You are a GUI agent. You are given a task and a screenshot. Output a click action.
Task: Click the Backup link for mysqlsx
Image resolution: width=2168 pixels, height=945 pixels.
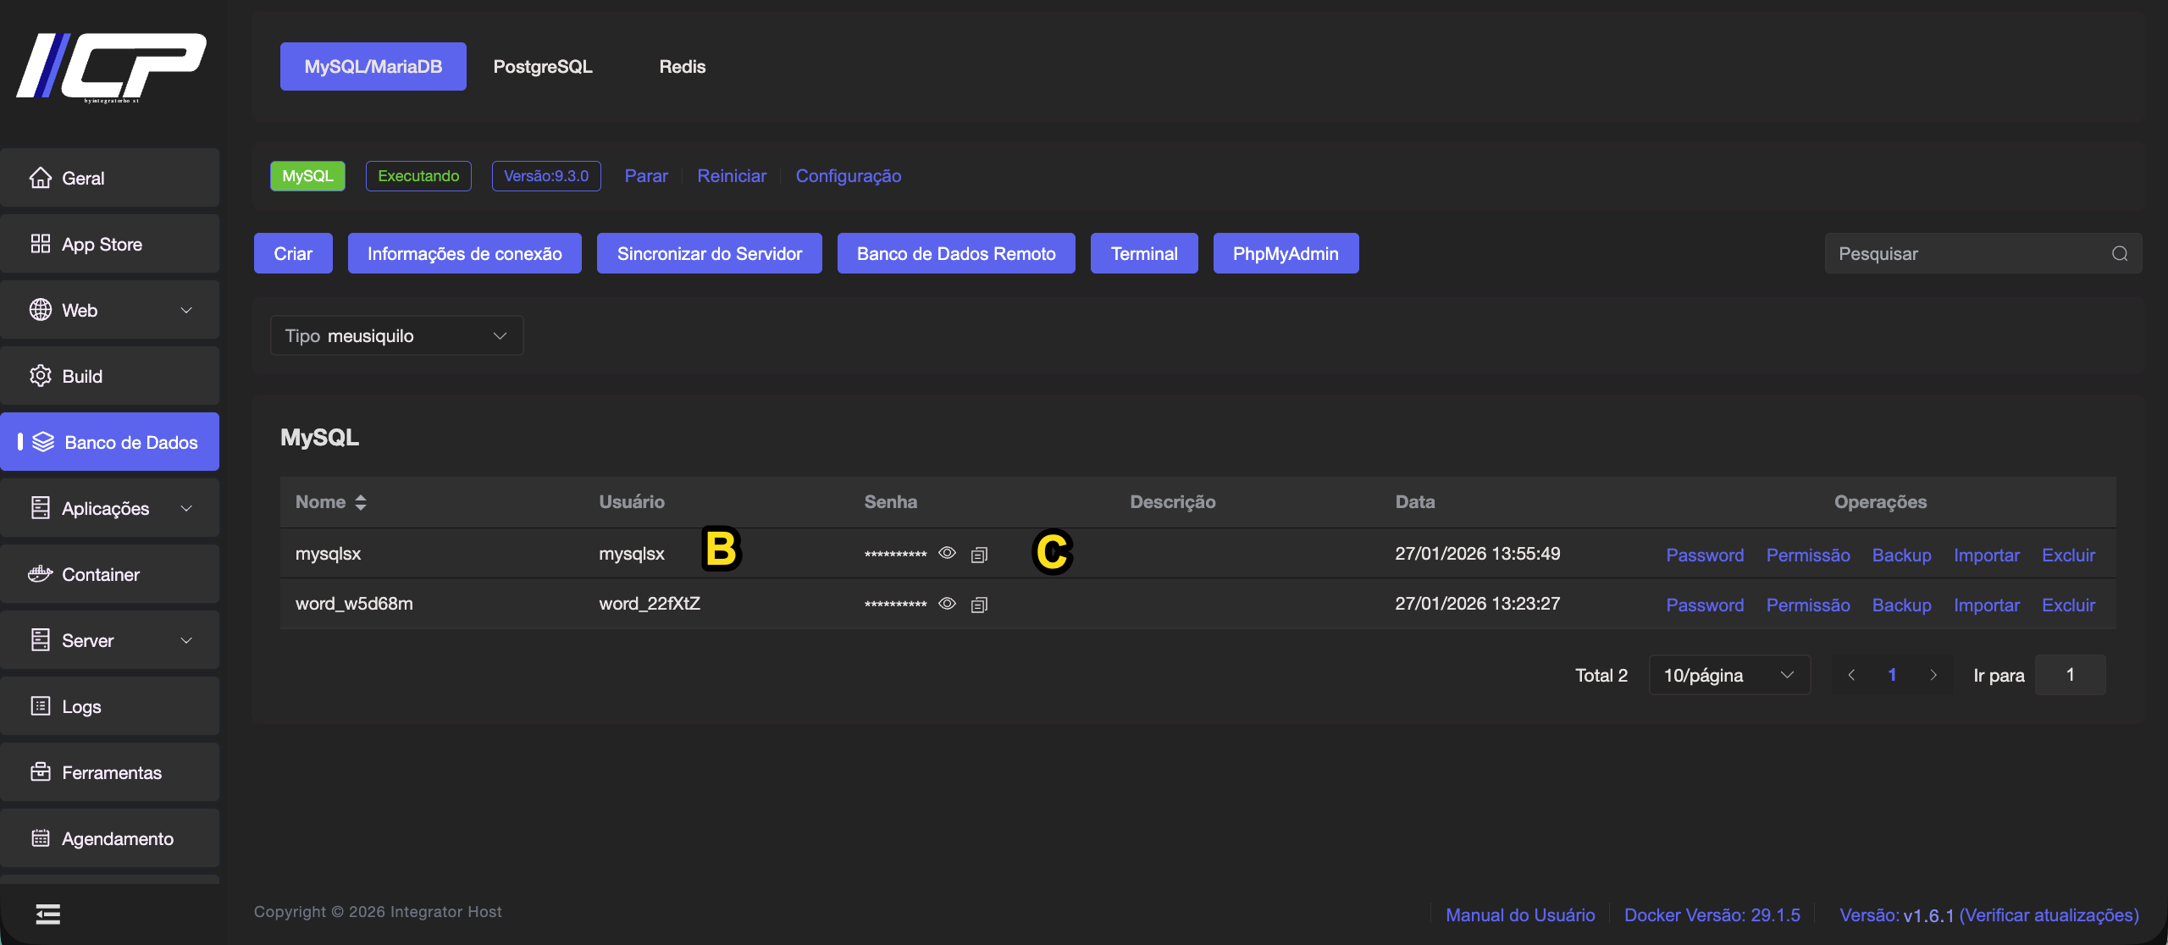tap(1901, 555)
